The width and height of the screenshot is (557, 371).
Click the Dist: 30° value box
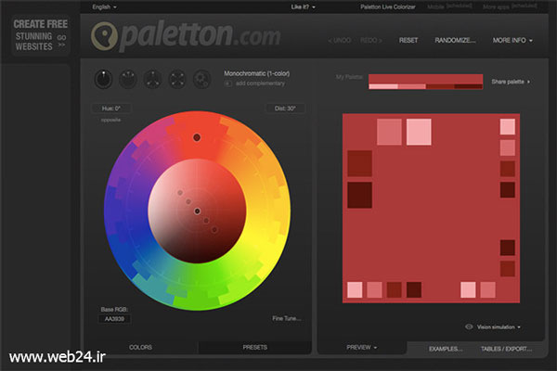click(x=285, y=109)
